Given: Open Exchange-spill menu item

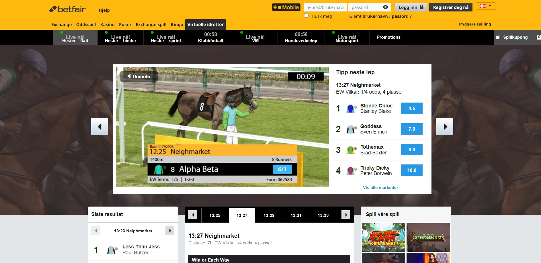Looking at the screenshot, I should click(x=151, y=24).
